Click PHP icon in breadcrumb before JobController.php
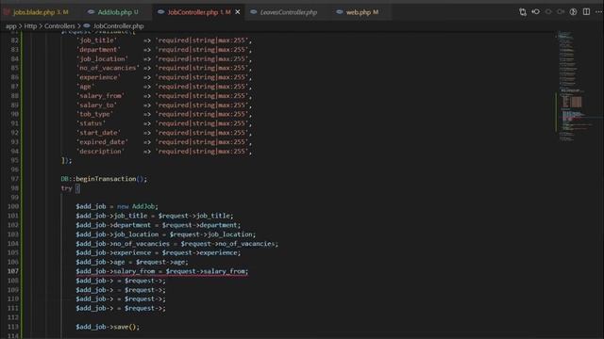This screenshot has height=339, width=604. [87, 25]
